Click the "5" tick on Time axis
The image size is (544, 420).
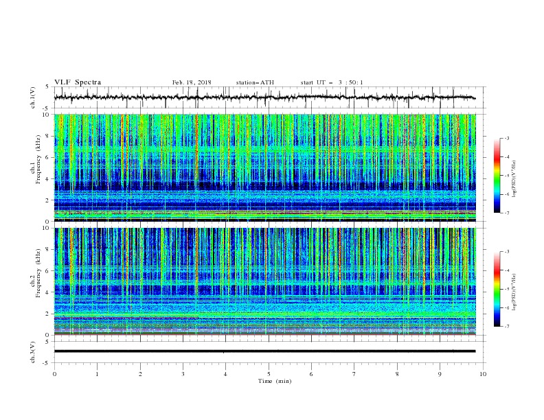[x=269, y=374]
